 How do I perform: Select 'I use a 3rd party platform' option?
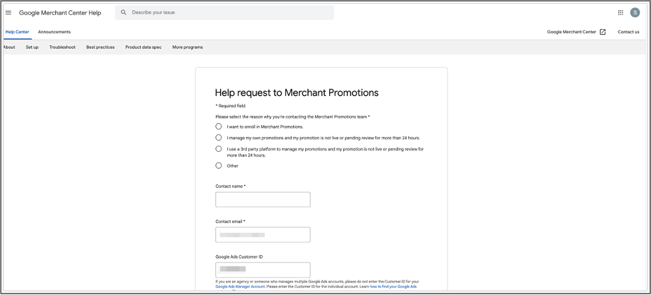tap(218, 148)
